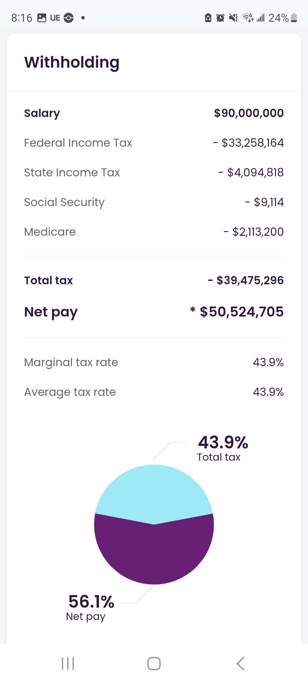The height and width of the screenshot is (685, 308).
Task: Open recent apps from navigation bar
Action: click(68, 664)
